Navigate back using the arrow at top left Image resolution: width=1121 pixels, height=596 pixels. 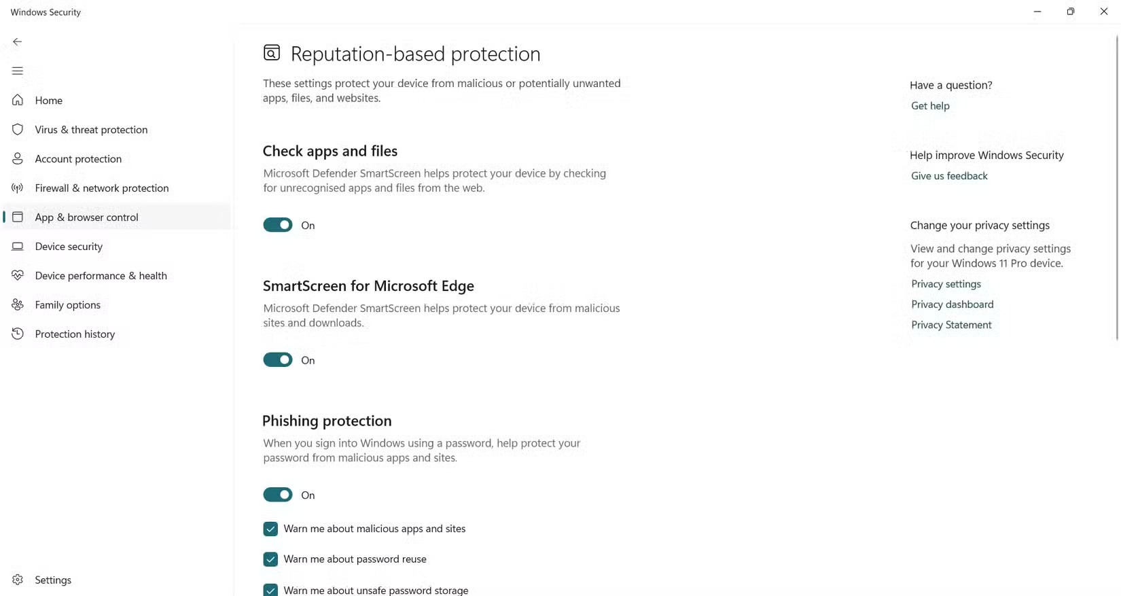coord(17,41)
